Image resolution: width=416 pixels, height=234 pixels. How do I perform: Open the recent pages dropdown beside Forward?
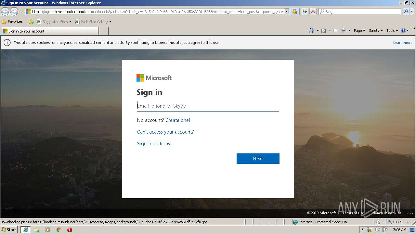(21, 12)
